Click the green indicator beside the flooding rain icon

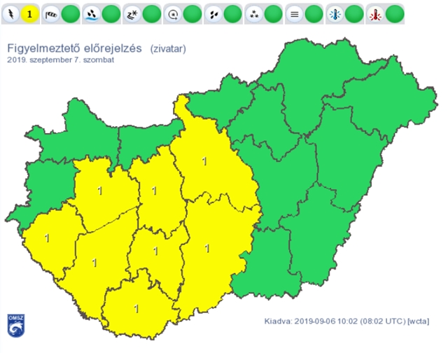pyautogui.click(x=111, y=14)
